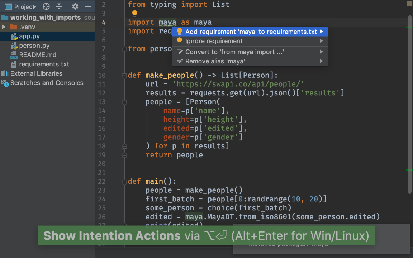Hide the Project panel with minus icon
Screen dimensions: 413x258
point(88,6)
